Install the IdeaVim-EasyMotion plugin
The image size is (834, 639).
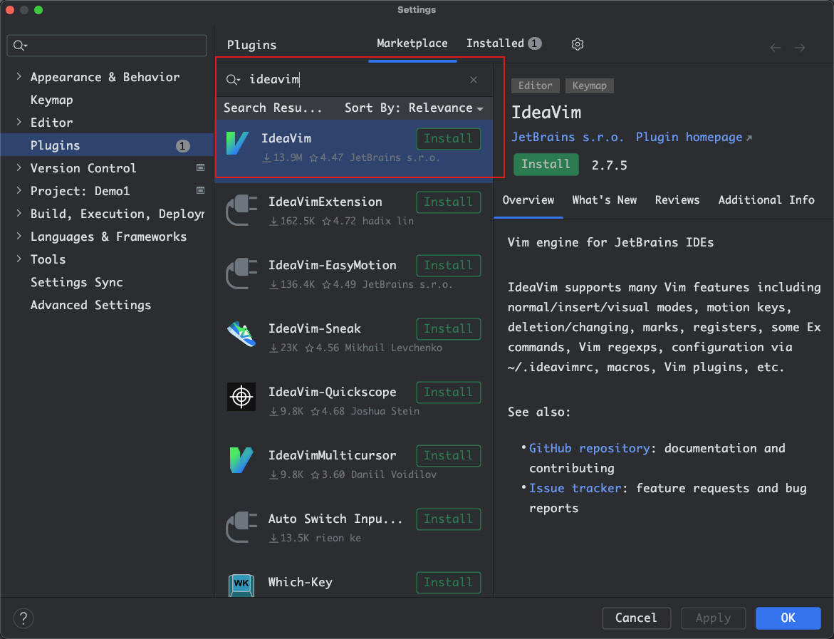pyautogui.click(x=448, y=266)
